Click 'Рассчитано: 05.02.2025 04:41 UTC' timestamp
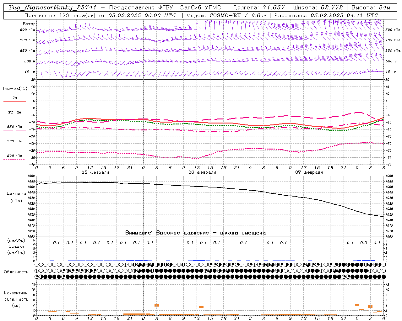Image resolution: width=402 pixels, height=321 pixels. click(326, 15)
